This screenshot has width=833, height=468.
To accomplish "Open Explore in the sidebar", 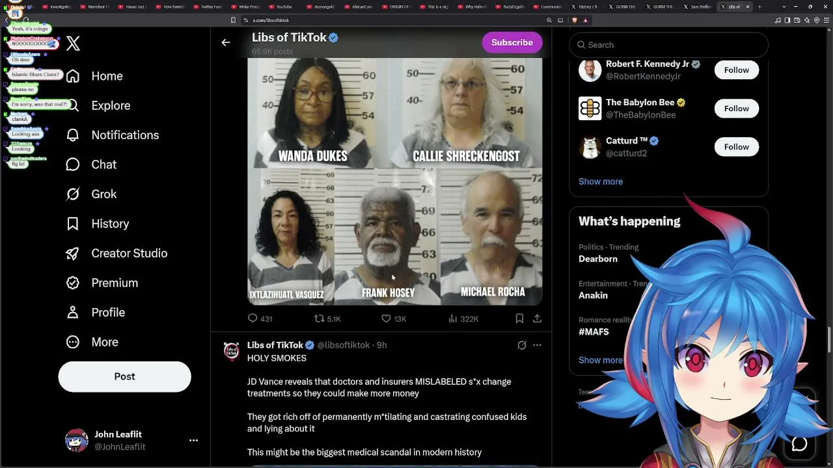I will pyautogui.click(x=98, y=105).
